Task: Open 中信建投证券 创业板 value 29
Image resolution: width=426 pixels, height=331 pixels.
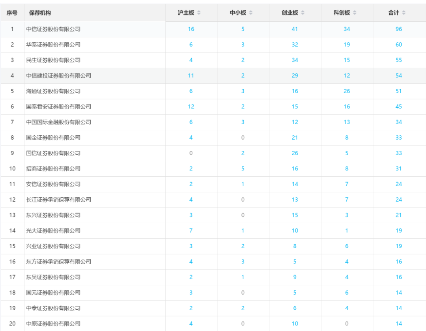Action: click(x=295, y=75)
